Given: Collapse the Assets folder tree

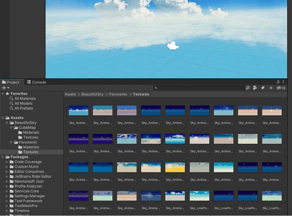Looking at the screenshot, I should pyautogui.click(x=3, y=118).
